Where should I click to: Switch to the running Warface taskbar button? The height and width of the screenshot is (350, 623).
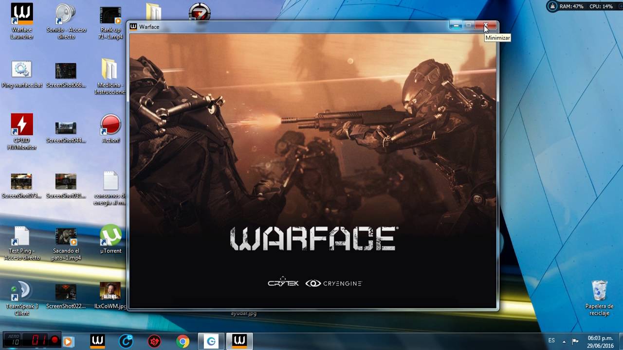(x=239, y=341)
